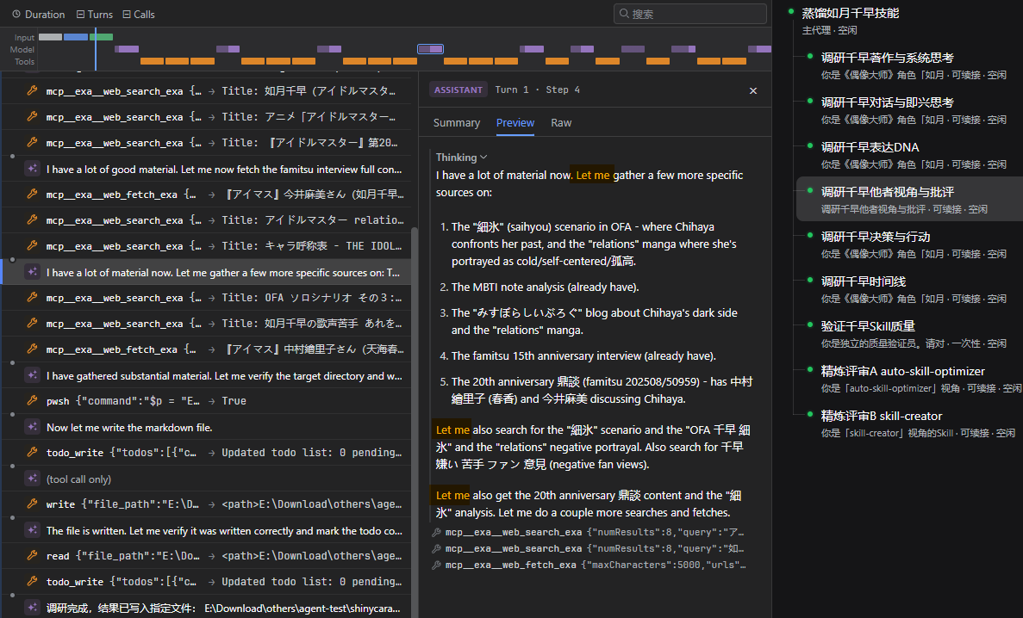Click wrench icon on the OFA ソロシナリオ row
This screenshot has height=618, width=1023.
click(x=32, y=298)
